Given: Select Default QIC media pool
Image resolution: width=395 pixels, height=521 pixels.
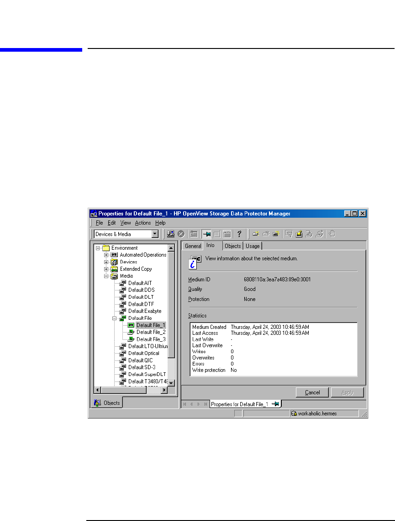Looking at the screenshot, I should click(140, 360).
